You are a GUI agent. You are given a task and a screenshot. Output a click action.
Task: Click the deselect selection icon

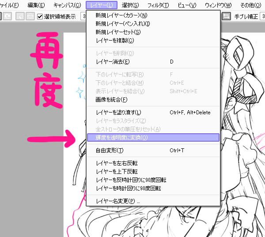[20, 16]
